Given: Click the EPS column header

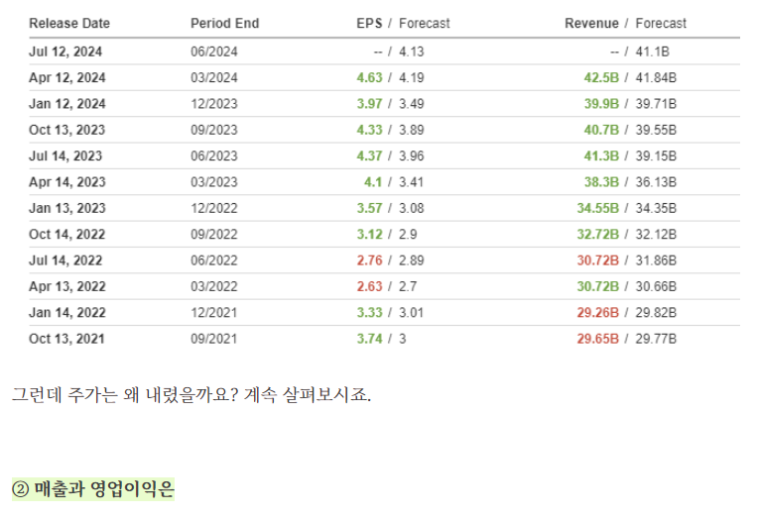Looking at the screenshot, I should point(369,23).
